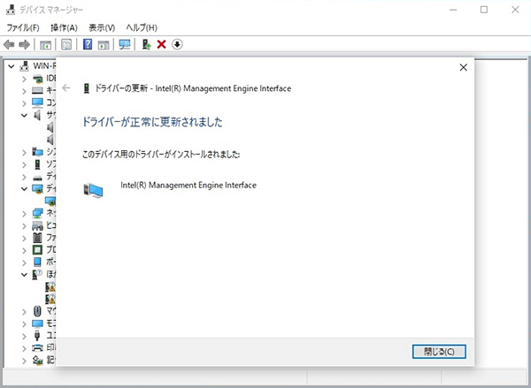Click the dialog title ドライバーの更新 - Intel(R) Management Engine Interface
This screenshot has width=531, height=388.
193,88
